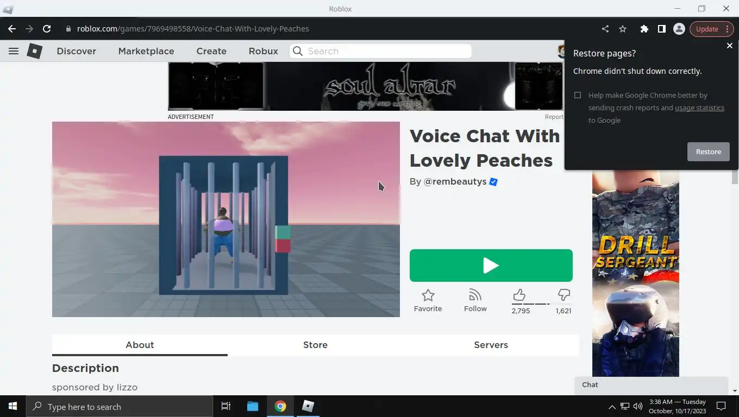Click the address bar URL
Viewport: 739px width, 417px height.
pos(193,29)
